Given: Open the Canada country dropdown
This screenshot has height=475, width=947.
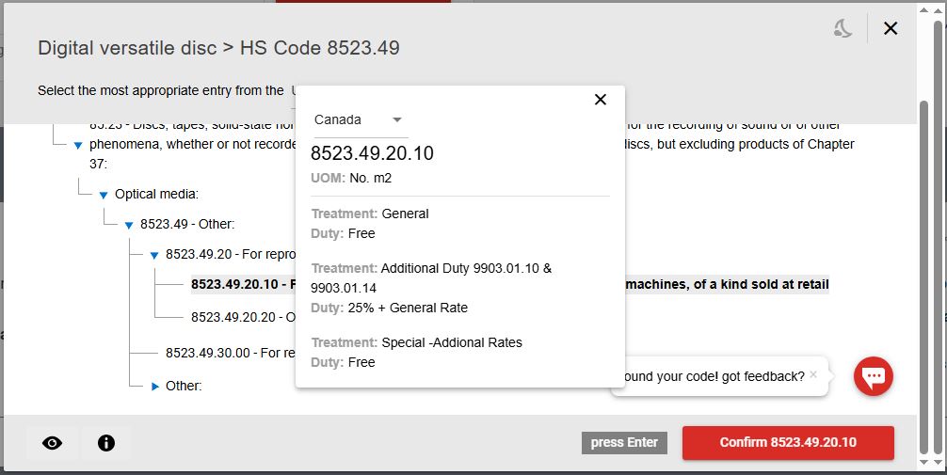Looking at the screenshot, I should pos(358,119).
